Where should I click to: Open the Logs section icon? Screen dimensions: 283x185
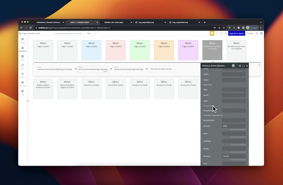click(x=23, y=92)
